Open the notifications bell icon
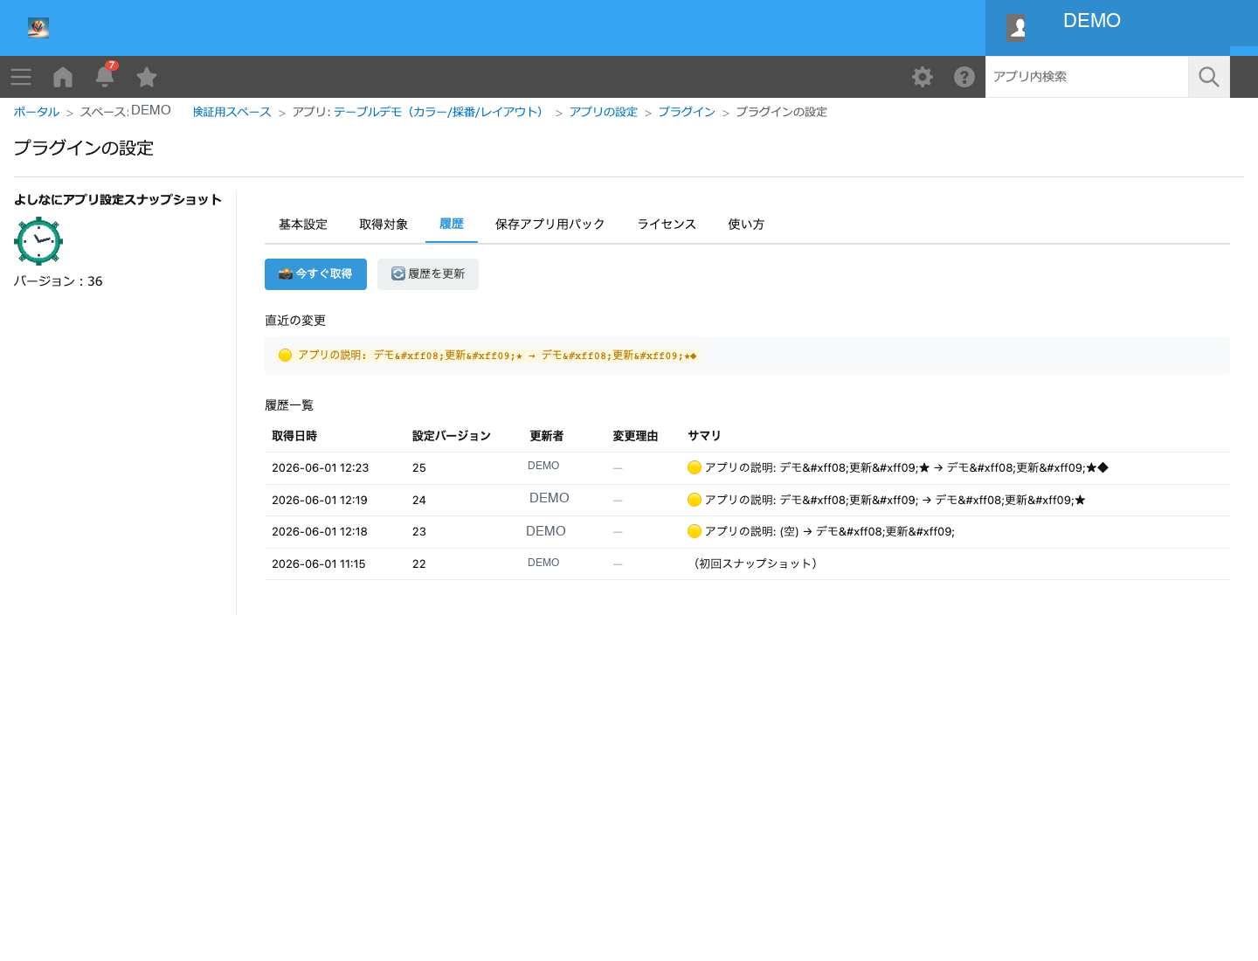The image size is (1258, 961). point(105,76)
